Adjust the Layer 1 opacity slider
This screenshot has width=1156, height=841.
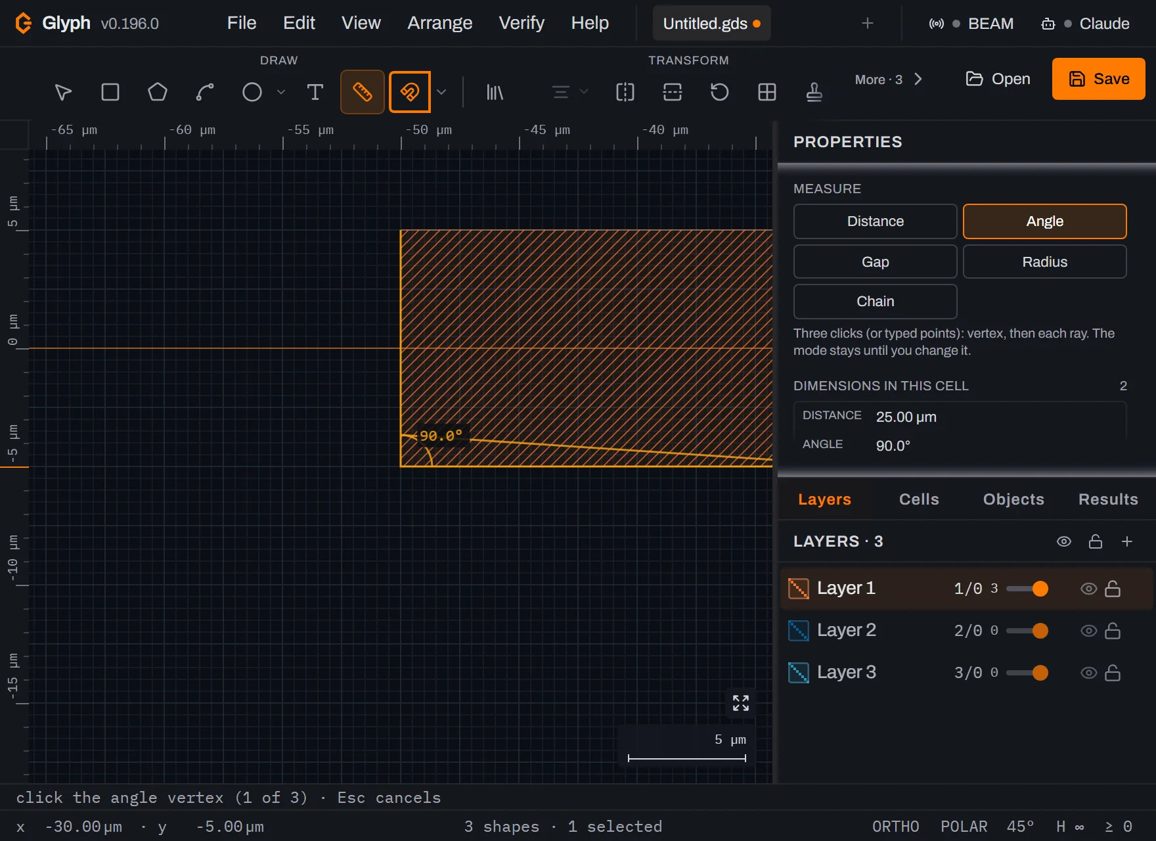click(x=1027, y=589)
